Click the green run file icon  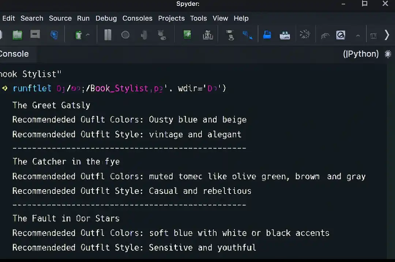tap(187, 35)
